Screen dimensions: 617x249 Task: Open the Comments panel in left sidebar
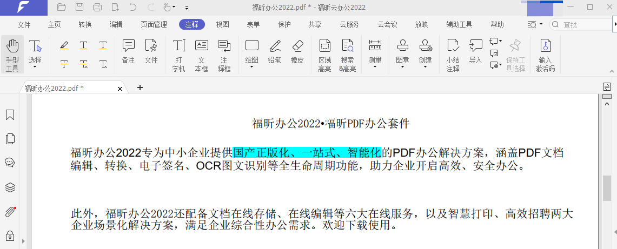10,163
